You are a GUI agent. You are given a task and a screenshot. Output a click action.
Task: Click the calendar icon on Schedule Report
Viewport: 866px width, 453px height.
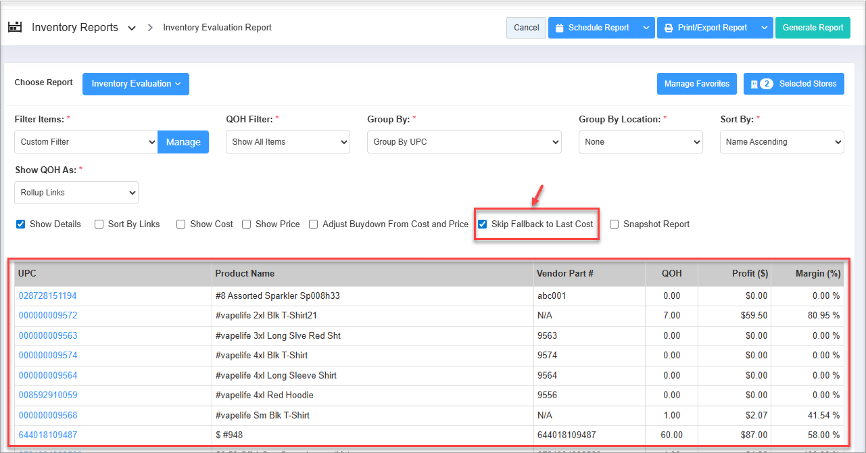(x=559, y=28)
